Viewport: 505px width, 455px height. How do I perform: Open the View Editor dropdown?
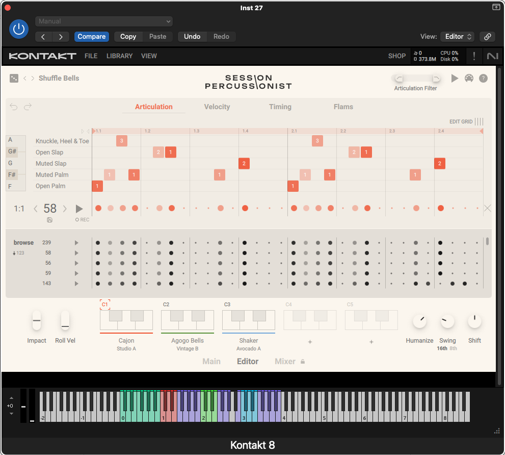(x=458, y=37)
